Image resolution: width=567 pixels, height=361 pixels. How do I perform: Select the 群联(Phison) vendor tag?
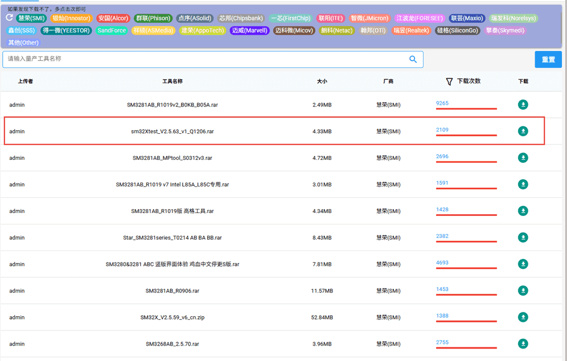[x=153, y=18]
